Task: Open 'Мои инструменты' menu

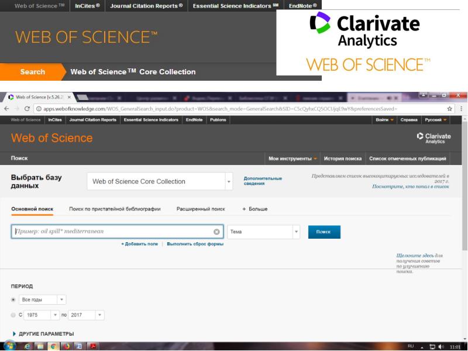Action: pyautogui.click(x=292, y=159)
